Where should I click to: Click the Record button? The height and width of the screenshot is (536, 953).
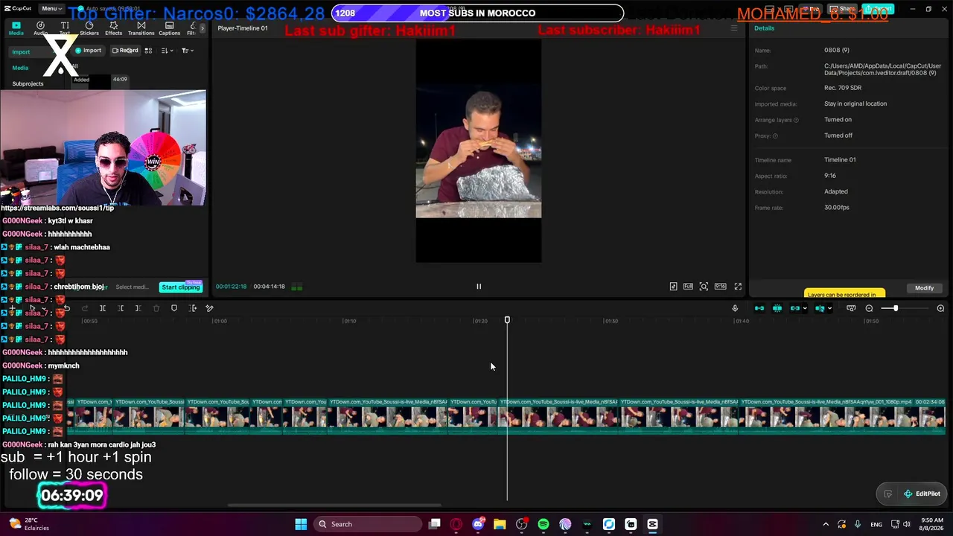(125, 51)
